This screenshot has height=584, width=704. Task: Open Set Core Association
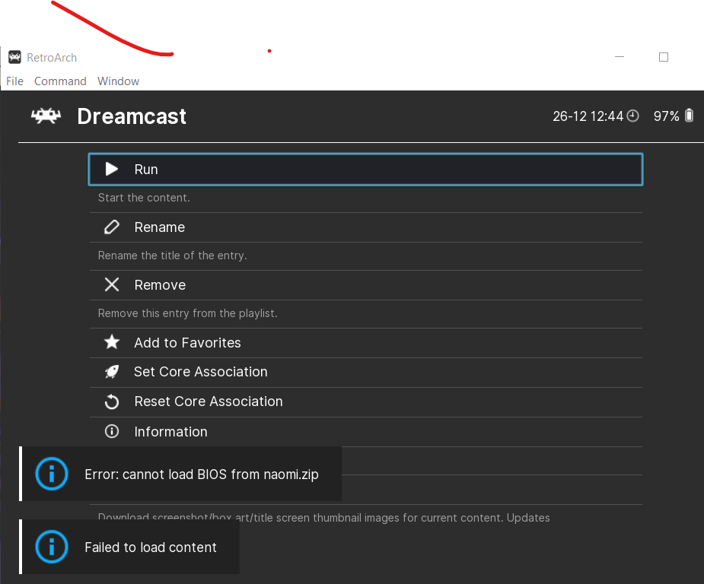(x=365, y=373)
